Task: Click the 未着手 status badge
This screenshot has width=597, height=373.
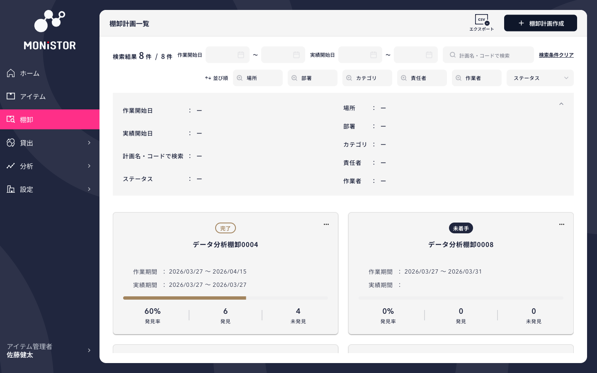Action: pyautogui.click(x=461, y=228)
